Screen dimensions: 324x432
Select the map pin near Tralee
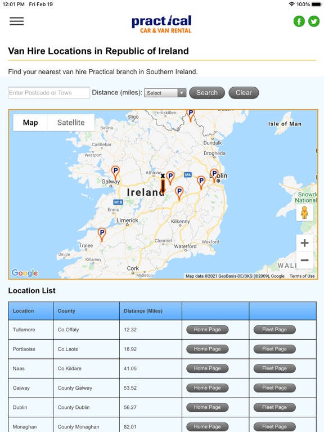[102, 235]
